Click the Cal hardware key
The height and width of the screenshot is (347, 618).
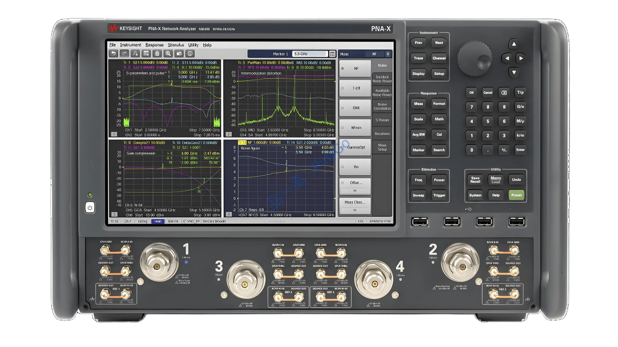[439, 134]
